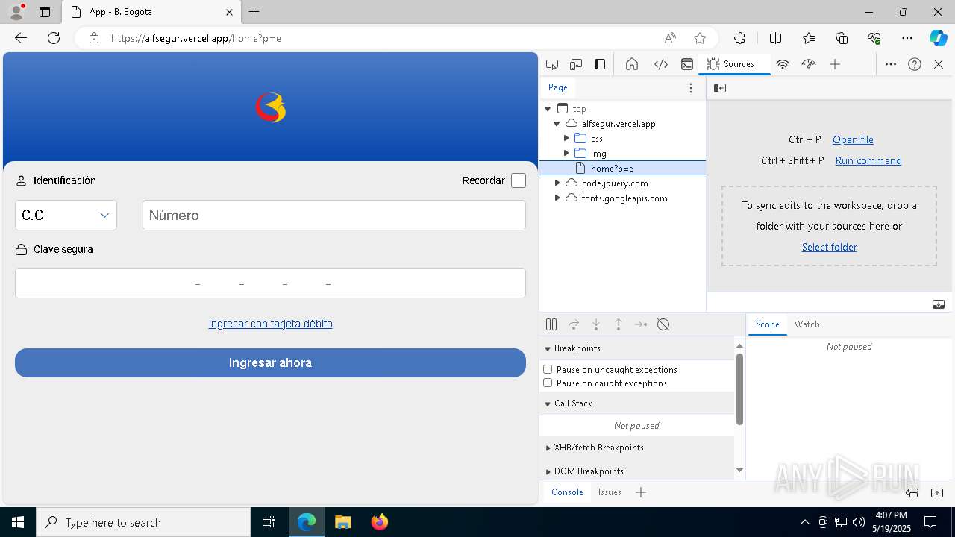Add this page to favorites star

tap(700, 38)
